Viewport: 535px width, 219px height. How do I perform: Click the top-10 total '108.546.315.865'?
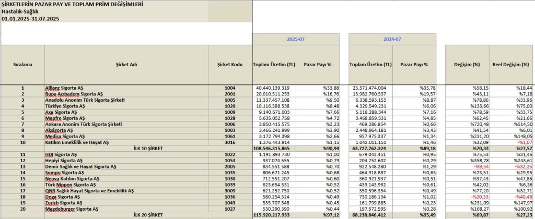click(x=274, y=148)
